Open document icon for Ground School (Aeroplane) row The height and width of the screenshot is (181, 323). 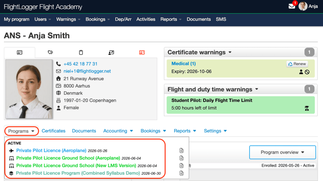pos(181,158)
